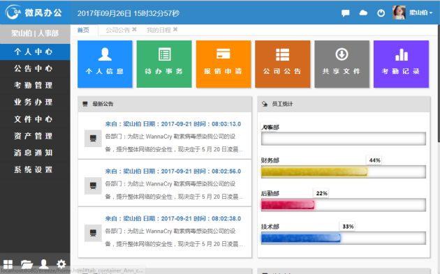The width and height of the screenshot is (440, 274).
Task: Click the user avatar photo
Action: coord(399,13)
